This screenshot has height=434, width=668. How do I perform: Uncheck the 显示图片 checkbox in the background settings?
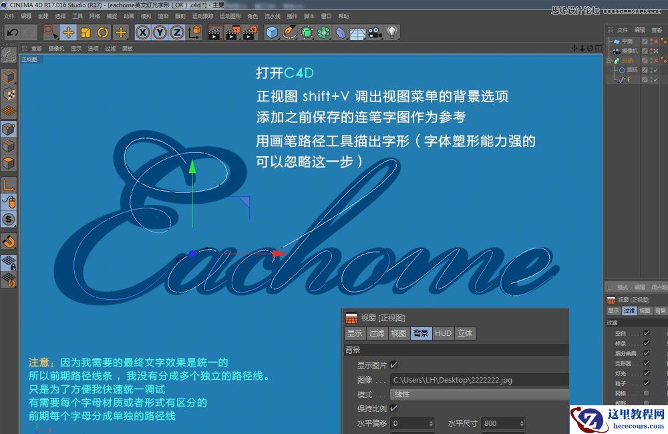click(x=394, y=365)
